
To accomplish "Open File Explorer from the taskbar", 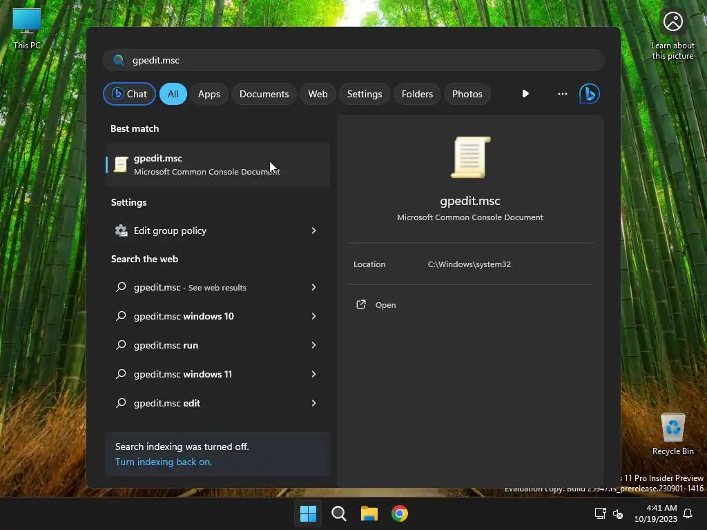I will 369,513.
